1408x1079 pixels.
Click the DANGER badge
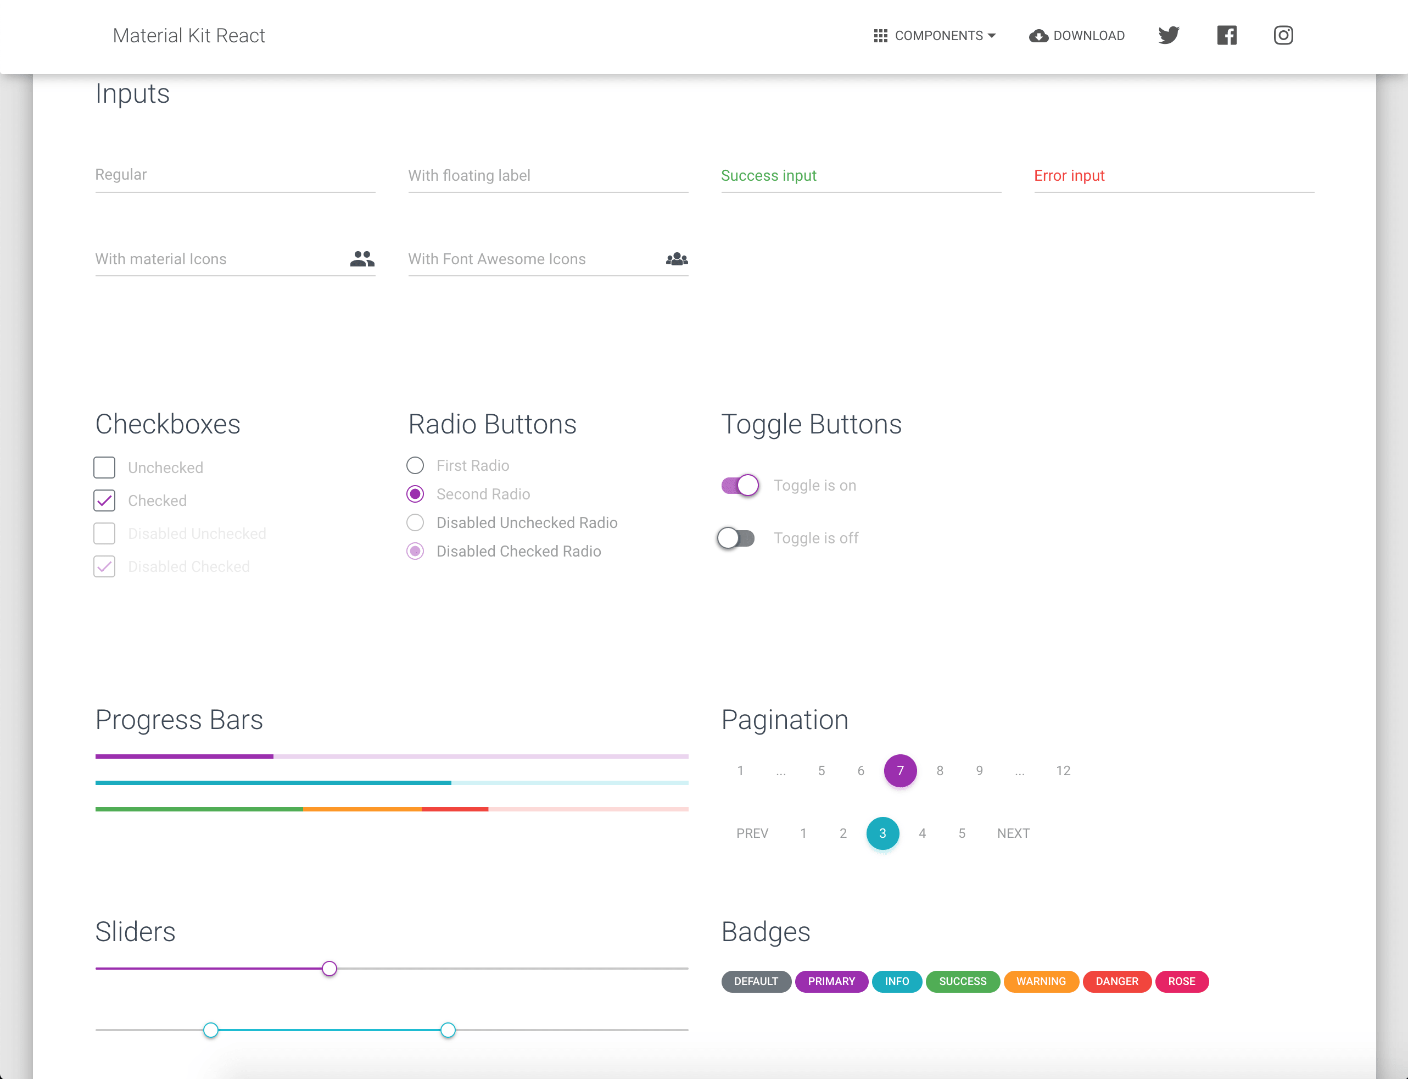pos(1116,981)
